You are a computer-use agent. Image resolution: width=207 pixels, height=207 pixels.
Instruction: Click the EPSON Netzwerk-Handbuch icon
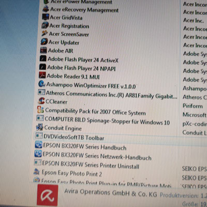coord(38,153)
